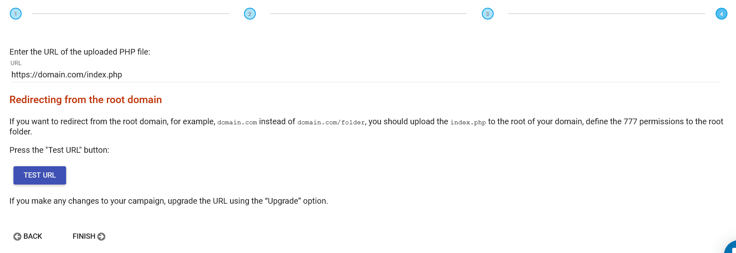Viewport: 736px width, 253px height.
Task: Click the small URL field label
Action: [x=16, y=63]
